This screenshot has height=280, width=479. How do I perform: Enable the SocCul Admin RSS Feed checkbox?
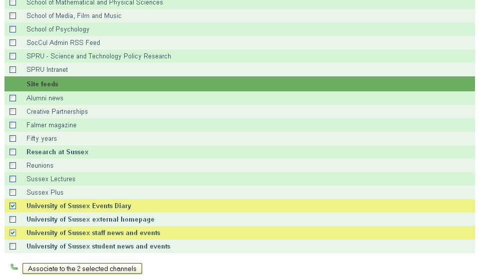click(13, 42)
